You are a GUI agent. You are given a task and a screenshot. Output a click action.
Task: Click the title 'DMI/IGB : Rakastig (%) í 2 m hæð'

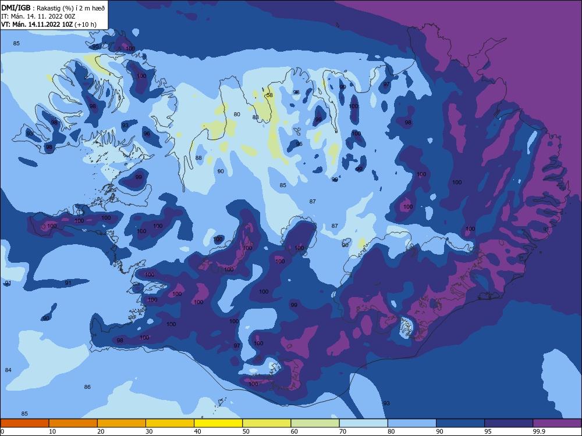[x=53, y=8]
